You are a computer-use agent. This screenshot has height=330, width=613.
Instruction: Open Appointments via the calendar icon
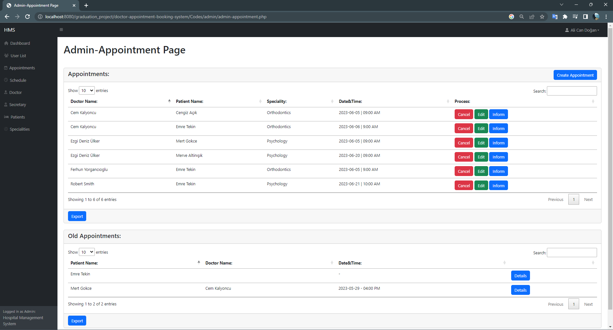click(x=6, y=68)
